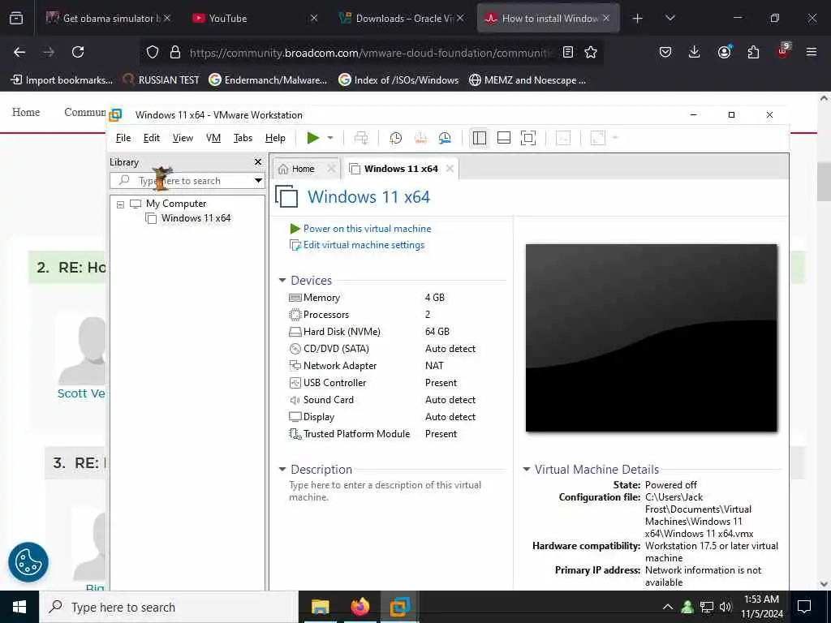Click the green Power On play button in toolbar
Viewport: 831px width, 623px height.
point(312,138)
